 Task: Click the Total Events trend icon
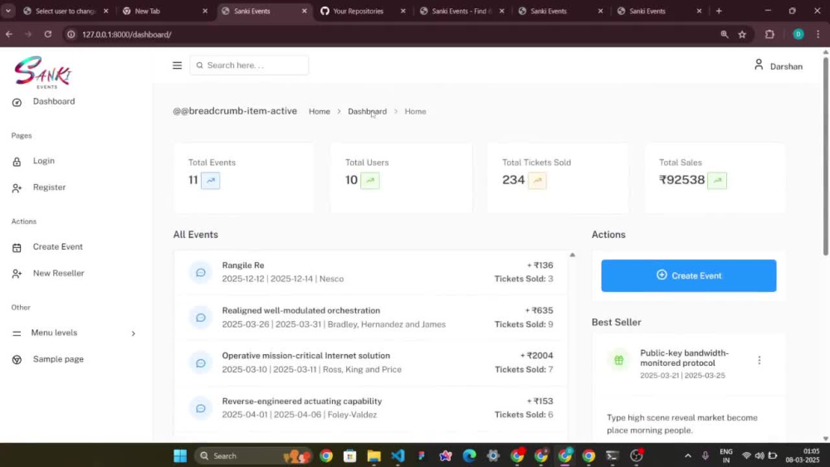(210, 180)
